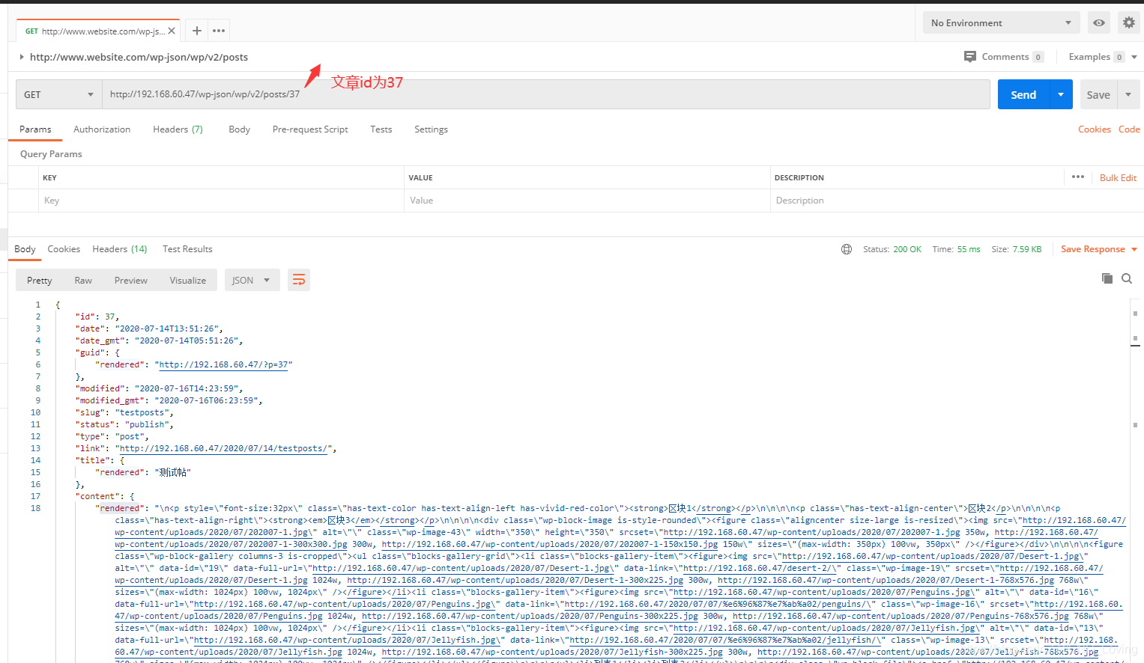Click the Value input cell

pyautogui.click(x=587, y=201)
